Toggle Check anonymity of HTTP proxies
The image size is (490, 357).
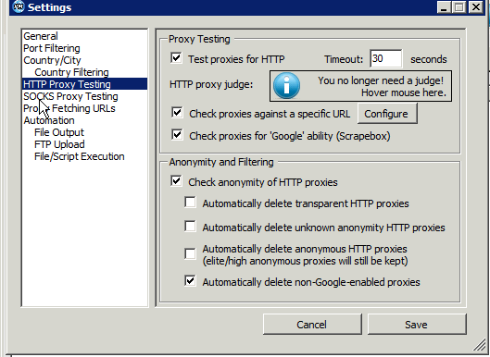pos(176,181)
